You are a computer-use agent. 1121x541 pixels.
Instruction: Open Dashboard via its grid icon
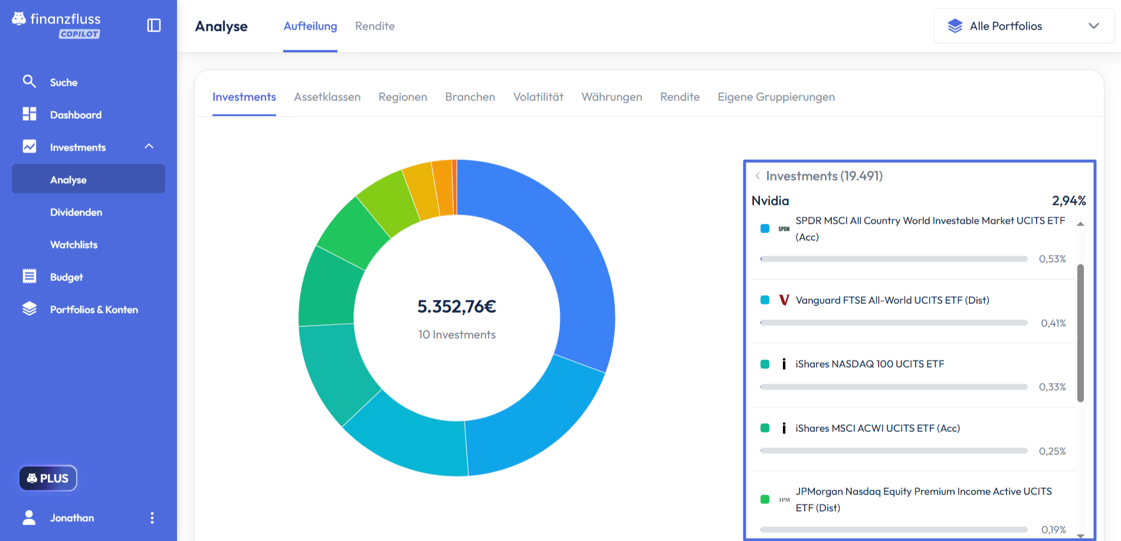[x=29, y=114]
